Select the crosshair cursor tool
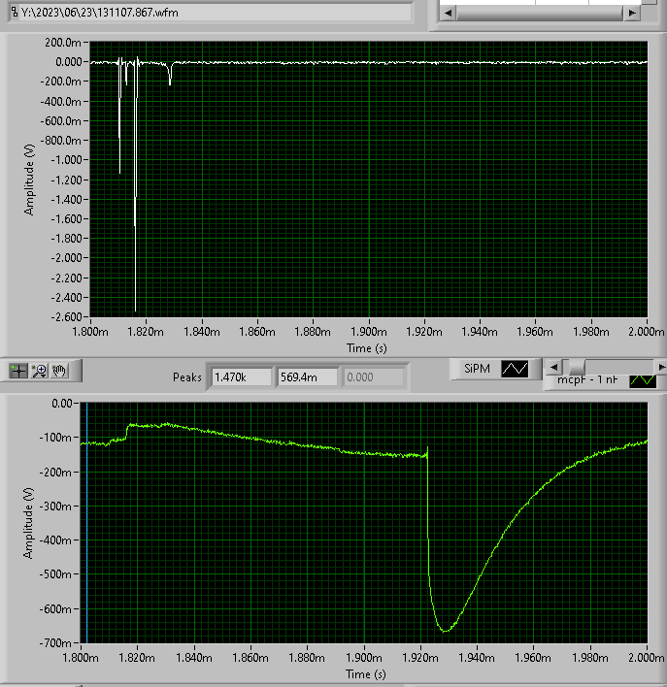The width and height of the screenshot is (667, 687). coord(18,371)
